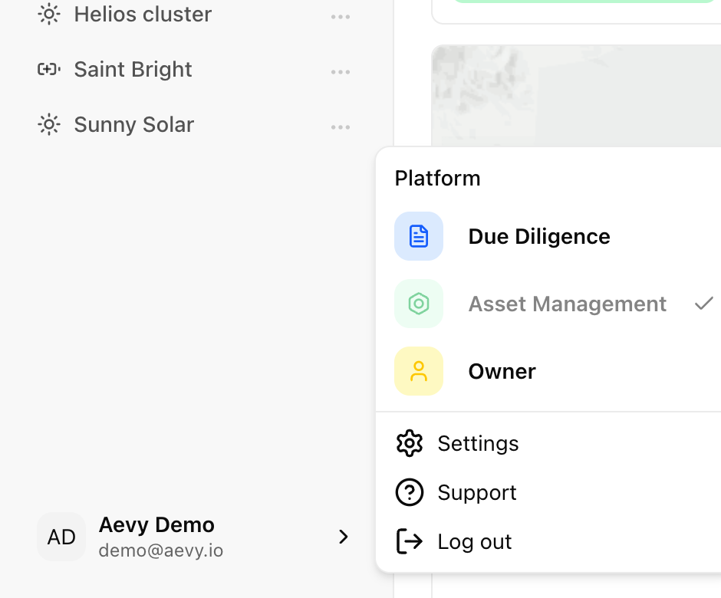Click the demo@aevy.io email text
The image size is (721, 598).
tap(160, 550)
